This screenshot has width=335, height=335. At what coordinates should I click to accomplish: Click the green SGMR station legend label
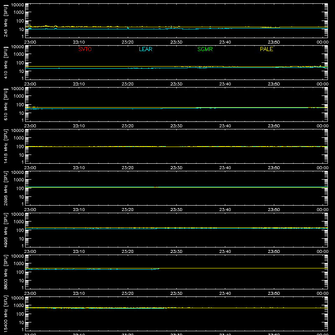(x=205, y=49)
